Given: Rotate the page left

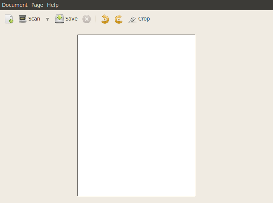Looking at the screenshot, I should [x=105, y=19].
